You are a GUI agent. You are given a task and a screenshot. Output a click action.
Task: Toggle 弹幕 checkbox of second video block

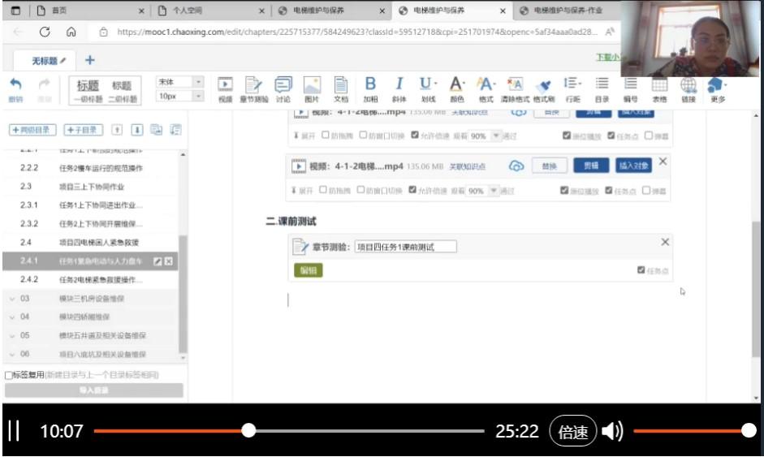646,191
